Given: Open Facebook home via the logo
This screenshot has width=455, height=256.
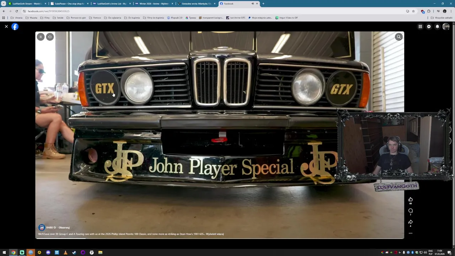Looking at the screenshot, I should 15,27.
